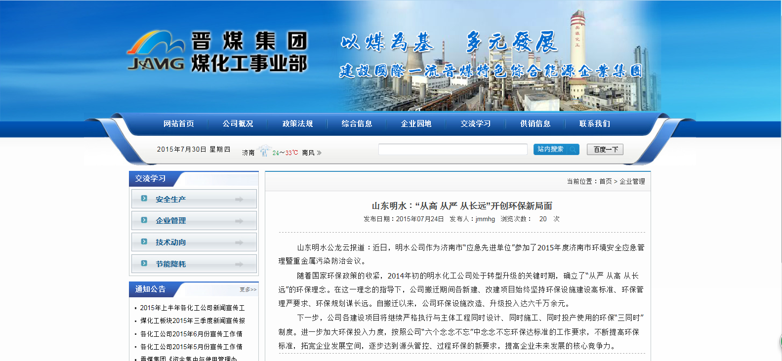Select 政策法规 in the navigation bar
782x361 pixels.
pyautogui.click(x=297, y=124)
